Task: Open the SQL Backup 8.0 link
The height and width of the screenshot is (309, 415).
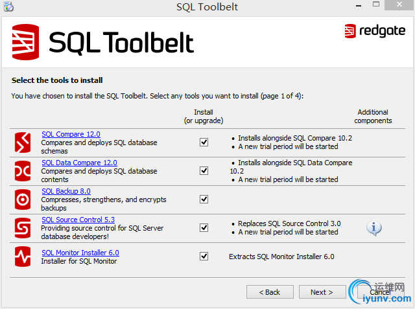Action: click(x=66, y=191)
